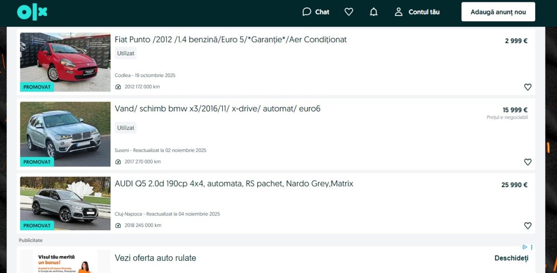Click the grey Audi Q5 thumbnail
The image size is (557, 273).
65,203
